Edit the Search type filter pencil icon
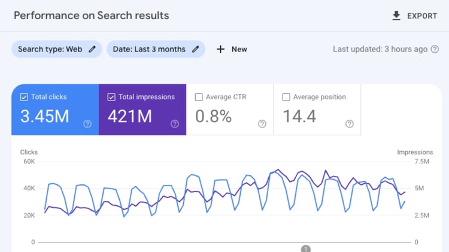449x252 pixels. pyautogui.click(x=92, y=49)
